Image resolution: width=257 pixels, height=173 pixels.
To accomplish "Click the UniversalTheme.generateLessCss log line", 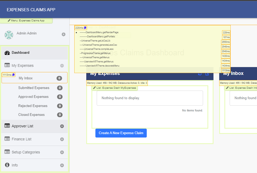I will tap(99, 45).
